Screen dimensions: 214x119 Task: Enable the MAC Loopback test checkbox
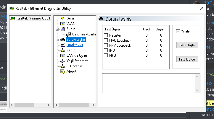click(106, 40)
